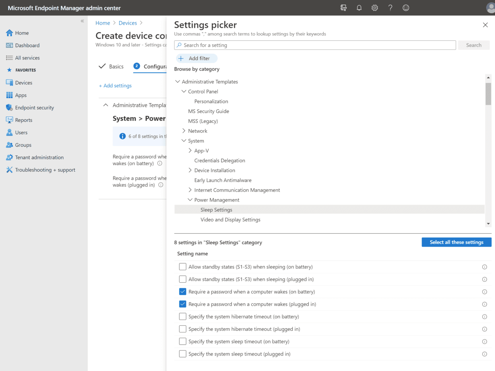Select the Personalization category
Viewport: 495px width, 371px height.
211,102
